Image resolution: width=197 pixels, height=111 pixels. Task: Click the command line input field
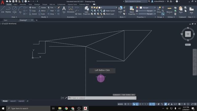[102, 98]
